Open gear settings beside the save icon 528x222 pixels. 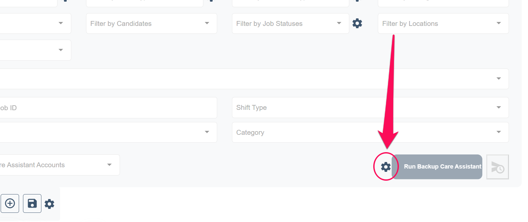(x=49, y=204)
